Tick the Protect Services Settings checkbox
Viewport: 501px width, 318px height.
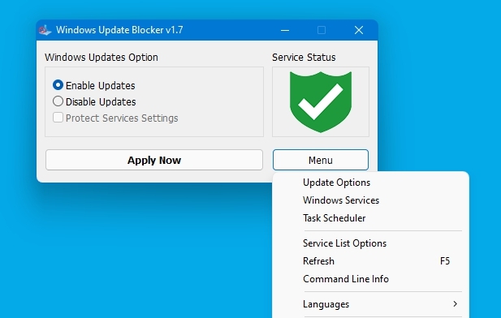click(x=58, y=118)
